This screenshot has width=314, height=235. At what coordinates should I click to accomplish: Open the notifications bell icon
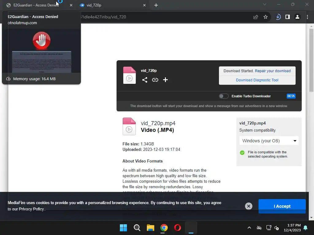click(x=306, y=228)
